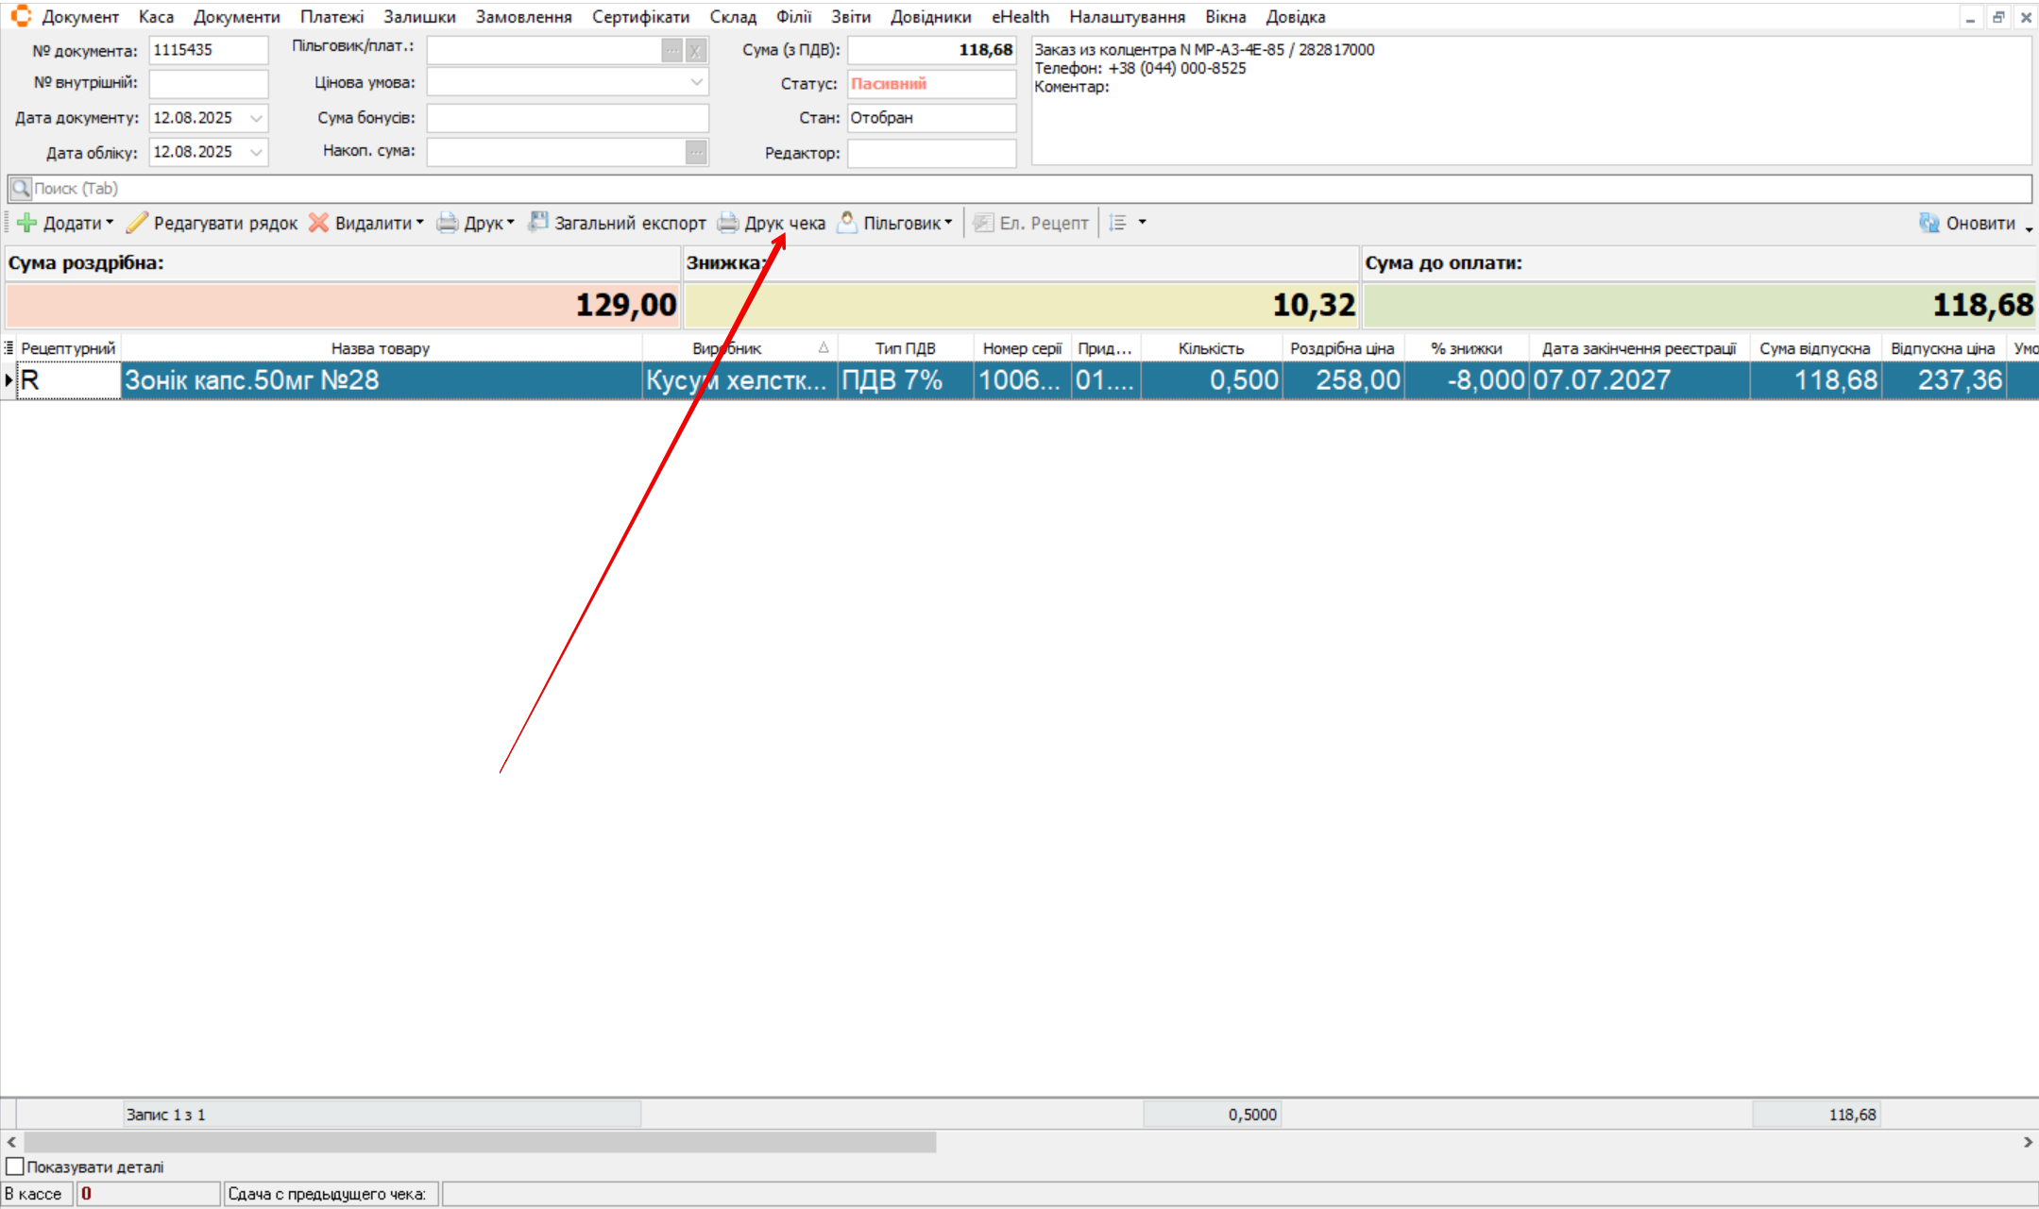This screenshot has height=1209, width=2039.
Task: Click ellipsis button in Пільговик/плат. field
Action: click(671, 51)
